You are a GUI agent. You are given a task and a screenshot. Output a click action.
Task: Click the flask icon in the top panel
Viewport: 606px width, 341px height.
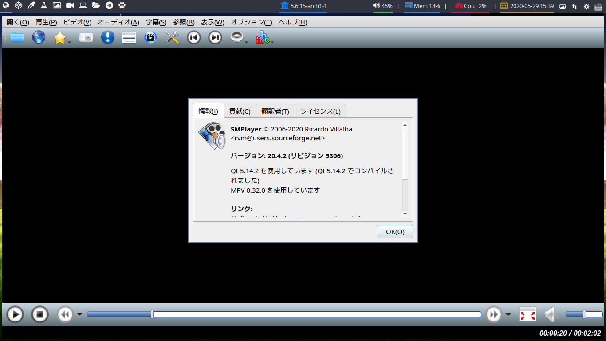44,6
